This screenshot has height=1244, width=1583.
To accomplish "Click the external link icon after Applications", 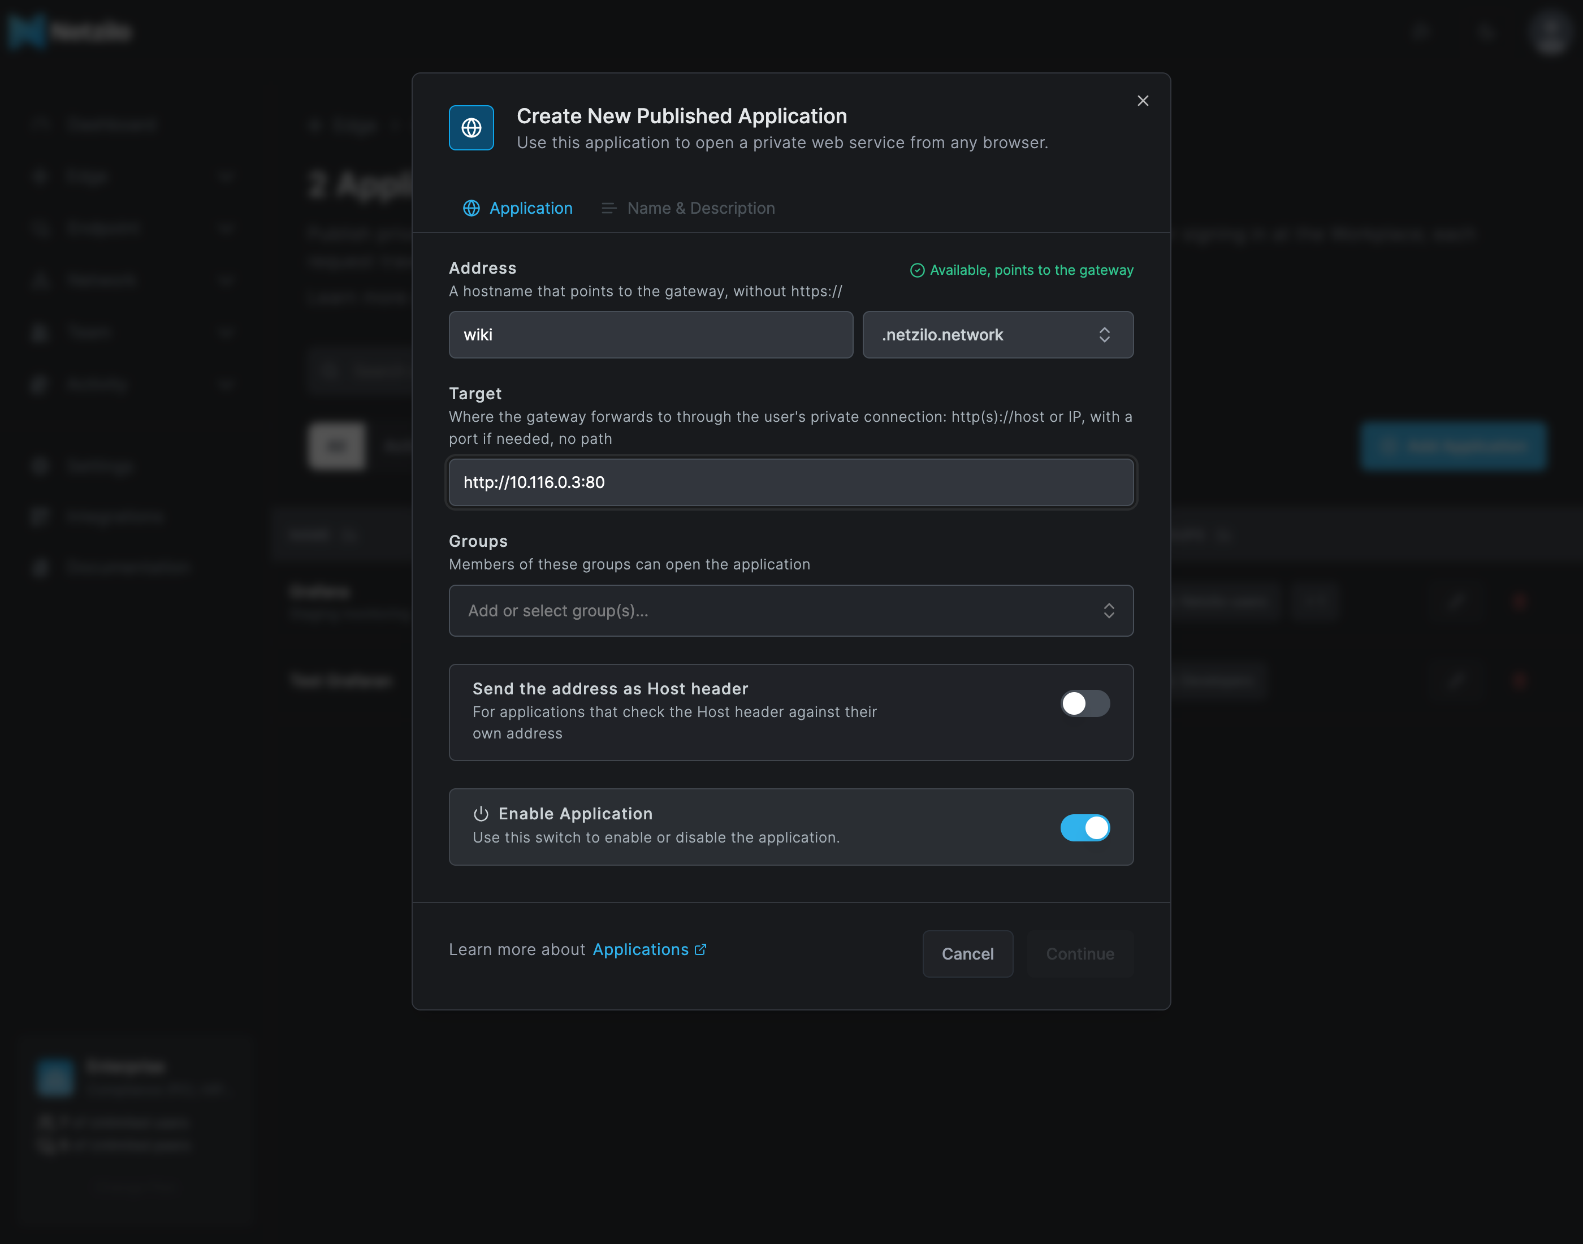I will [x=700, y=950].
